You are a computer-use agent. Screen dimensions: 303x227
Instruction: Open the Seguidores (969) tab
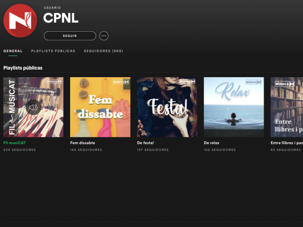tap(104, 51)
